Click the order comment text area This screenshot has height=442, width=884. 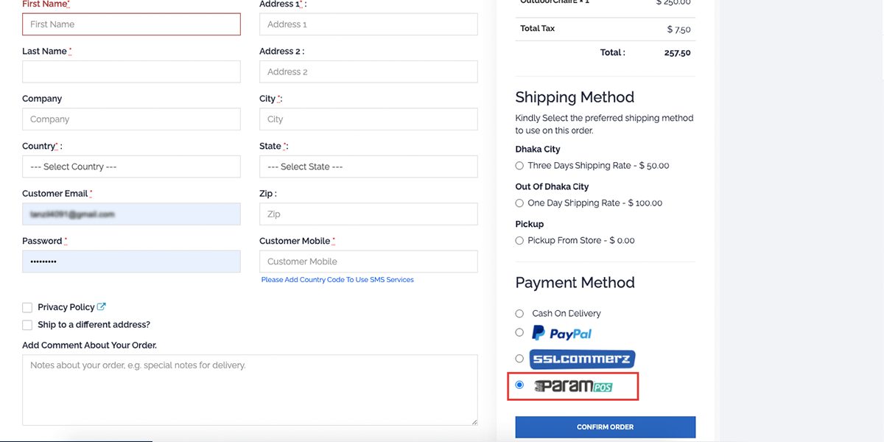pyautogui.click(x=250, y=390)
